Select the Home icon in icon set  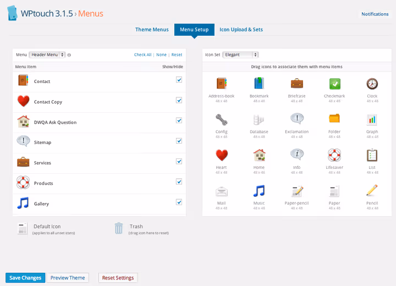[x=259, y=155]
